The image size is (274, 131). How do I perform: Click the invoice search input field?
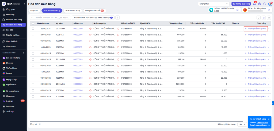click(x=50, y=17)
